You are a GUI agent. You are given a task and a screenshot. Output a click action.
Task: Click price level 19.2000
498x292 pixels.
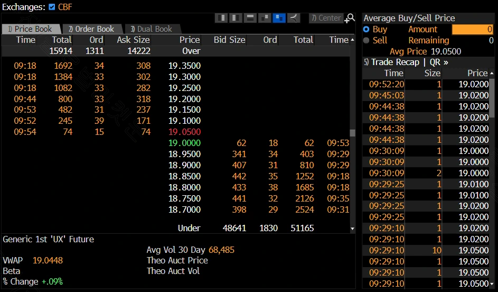184,99
